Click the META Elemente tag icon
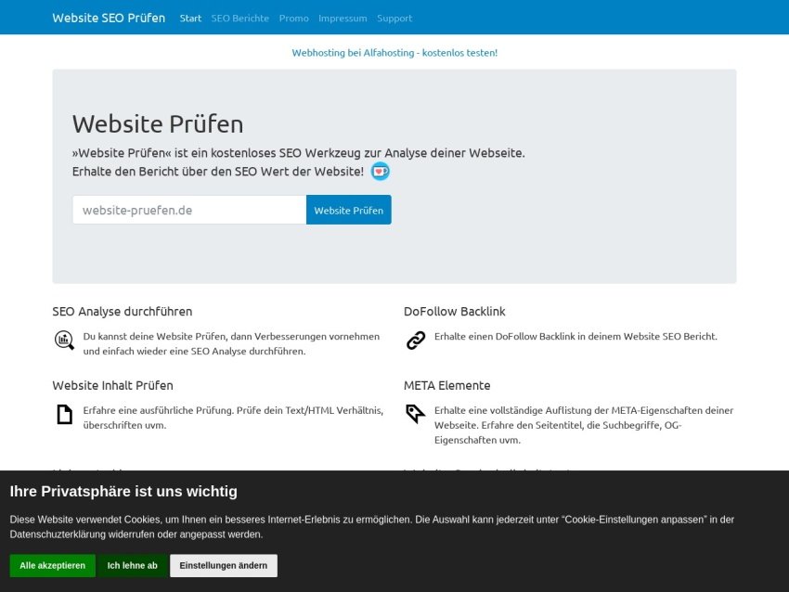 (x=416, y=414)
